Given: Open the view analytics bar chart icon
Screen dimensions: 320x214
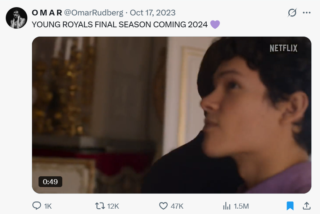Looking at the screenshot, I should tap(227, 206).
